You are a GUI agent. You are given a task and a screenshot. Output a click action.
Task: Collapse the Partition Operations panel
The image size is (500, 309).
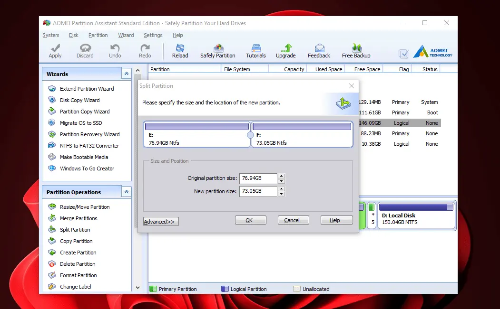coord(126,192)
